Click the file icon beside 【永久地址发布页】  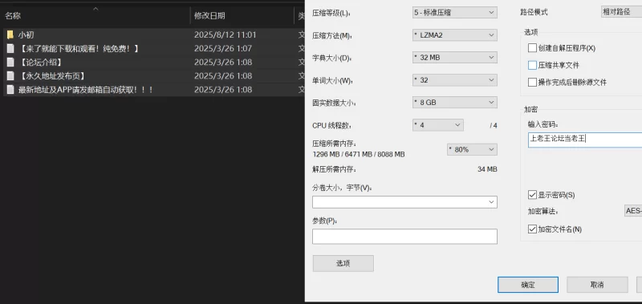point(10,75)
